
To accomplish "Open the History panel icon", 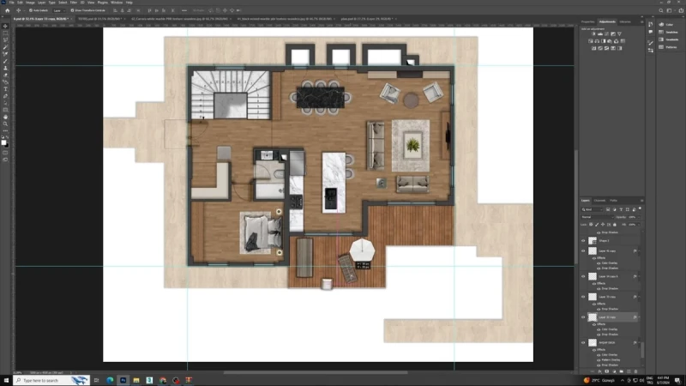I will (651, 25).
